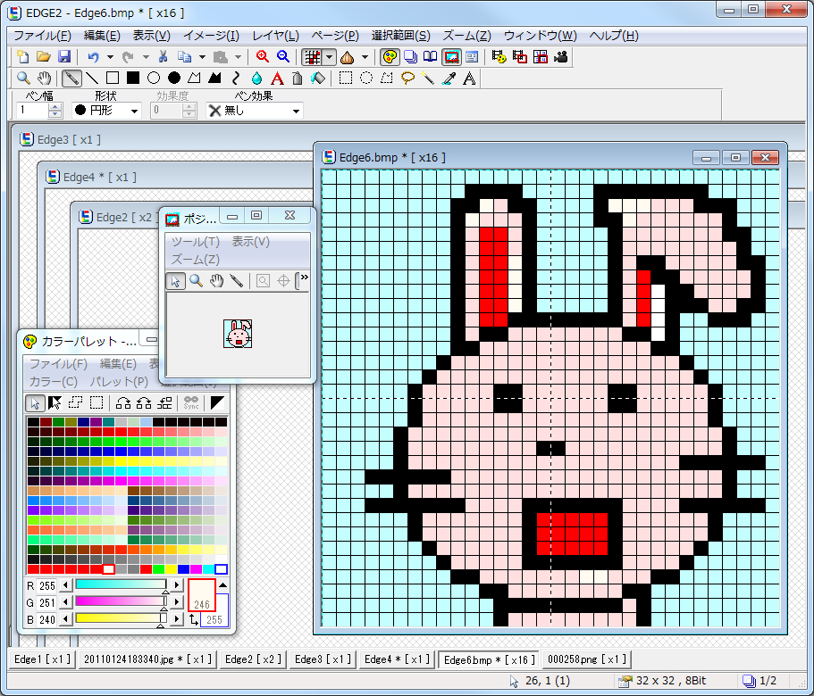Cut the selection with the scissors icon

(163, 56)
